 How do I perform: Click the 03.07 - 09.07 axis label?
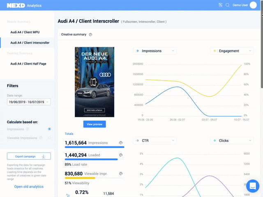[x=209, y=120]
